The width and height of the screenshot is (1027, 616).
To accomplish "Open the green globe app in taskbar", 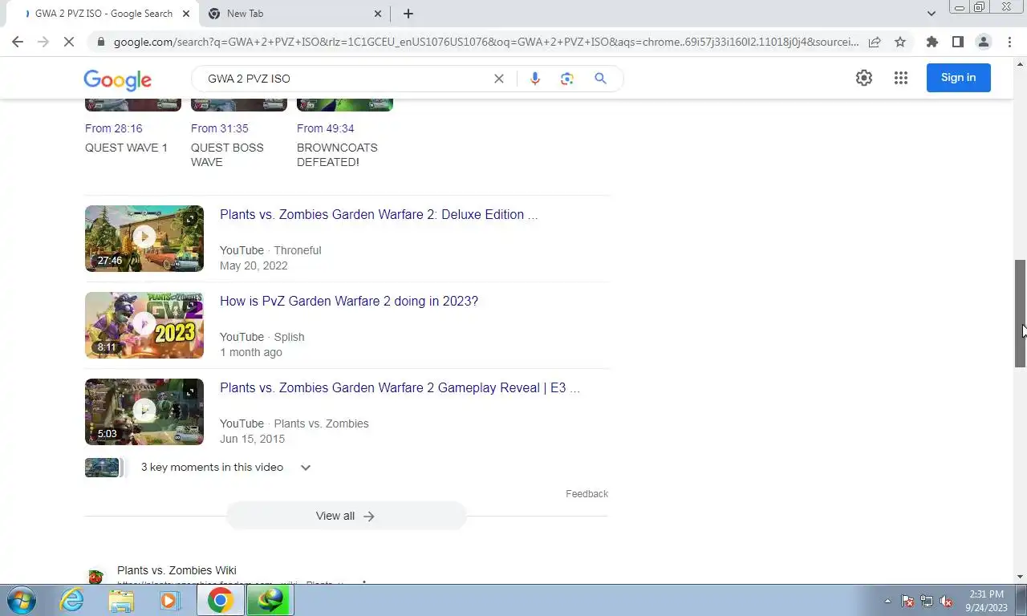I will [x=270, y=600].
